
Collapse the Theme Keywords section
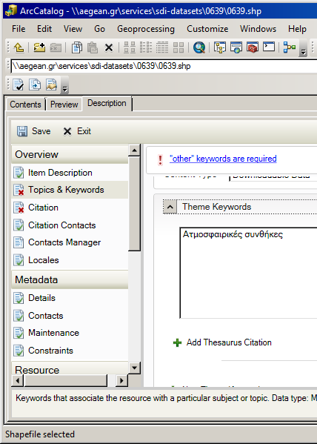pos(170,207)
